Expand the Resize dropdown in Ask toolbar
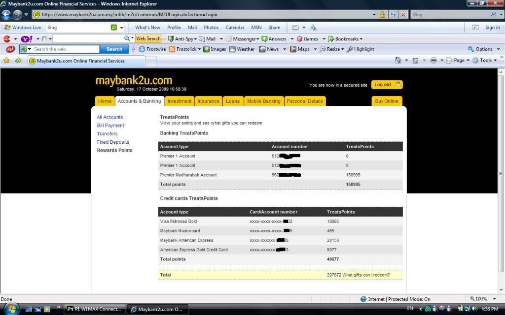The height and width of the screenshot is (315, 505). [342, 49]
